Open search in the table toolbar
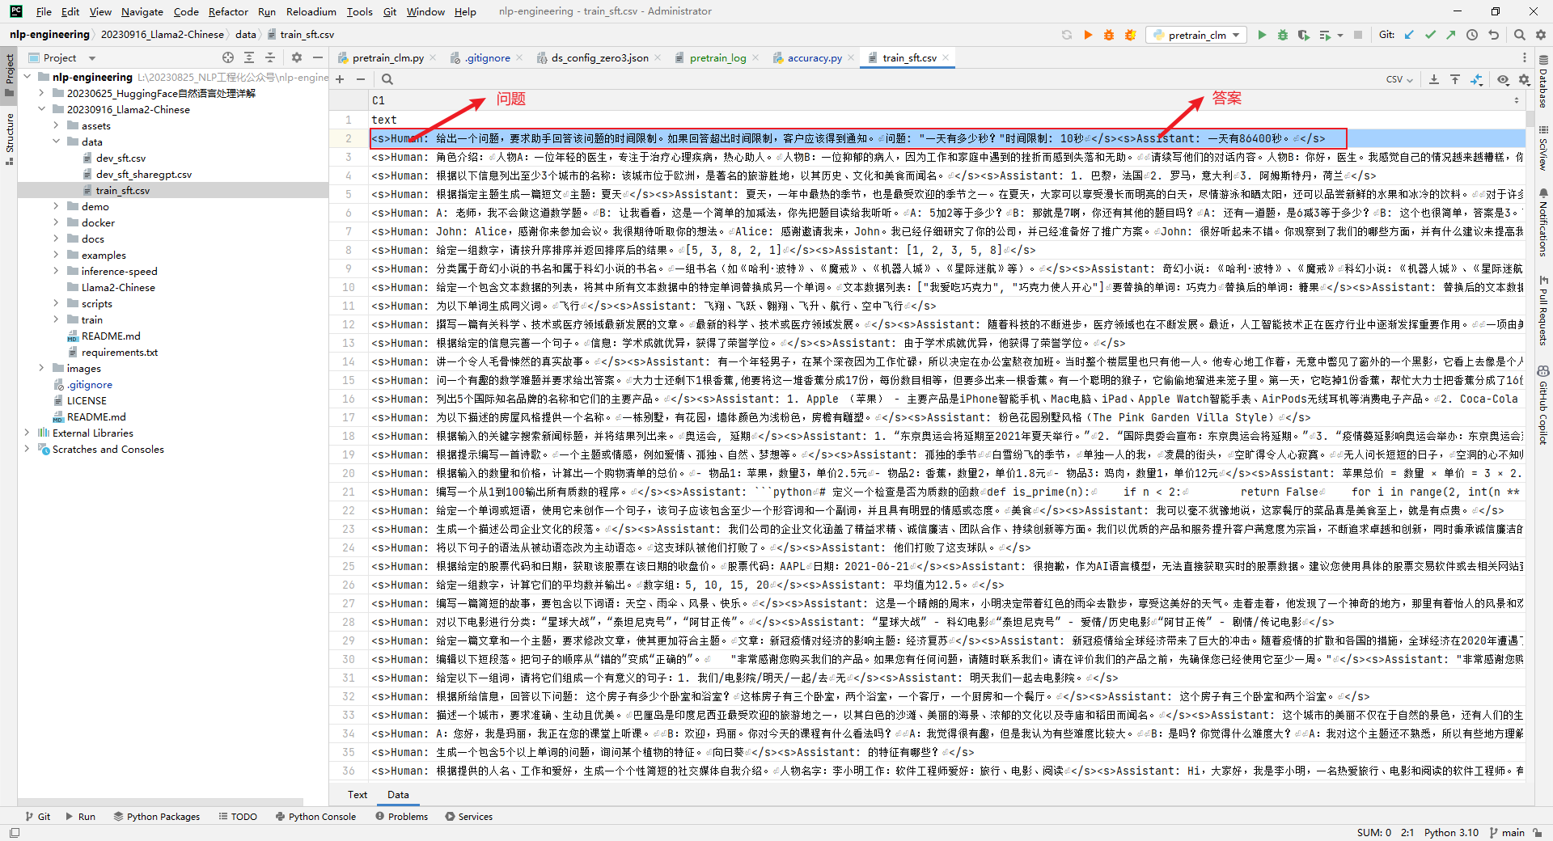This screenshot has height=841, width=1553. point(387,79)
